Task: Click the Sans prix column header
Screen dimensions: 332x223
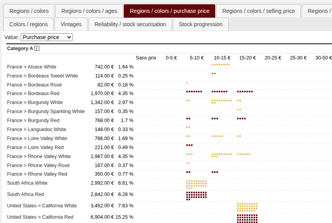Action: (x=146, y=58)
